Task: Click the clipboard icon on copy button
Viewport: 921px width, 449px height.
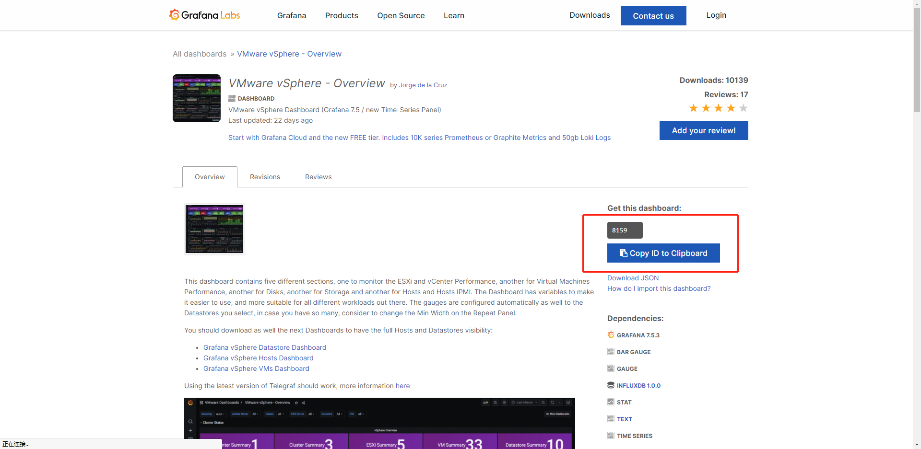Action: (x=623, y=253)
